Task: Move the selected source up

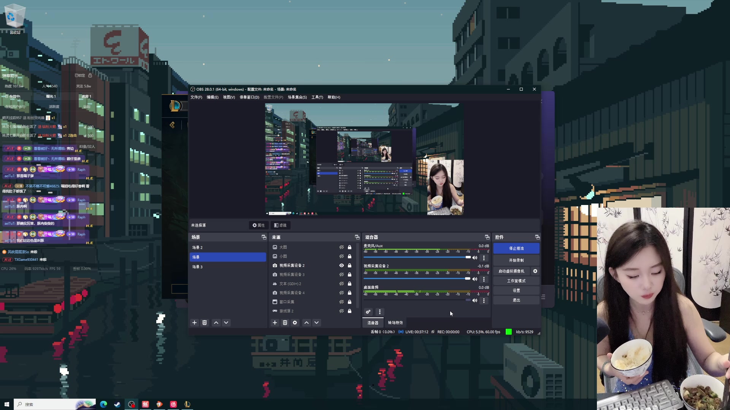Action: pos(306,323)
